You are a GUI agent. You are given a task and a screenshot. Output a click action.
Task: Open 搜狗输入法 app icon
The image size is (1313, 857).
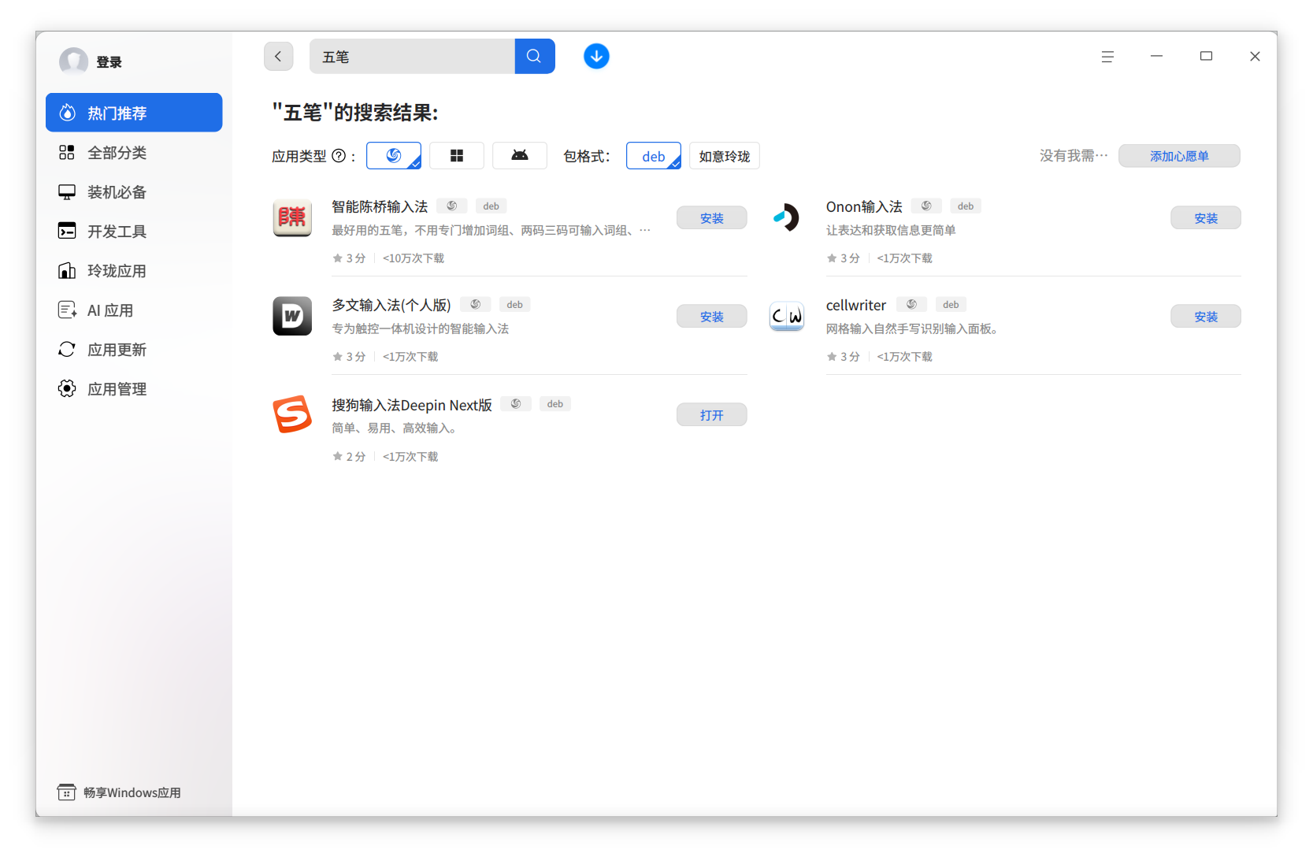(x=292, y=414)
